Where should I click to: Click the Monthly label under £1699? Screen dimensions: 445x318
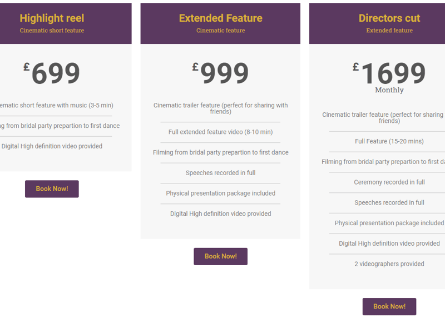(389, 90)
